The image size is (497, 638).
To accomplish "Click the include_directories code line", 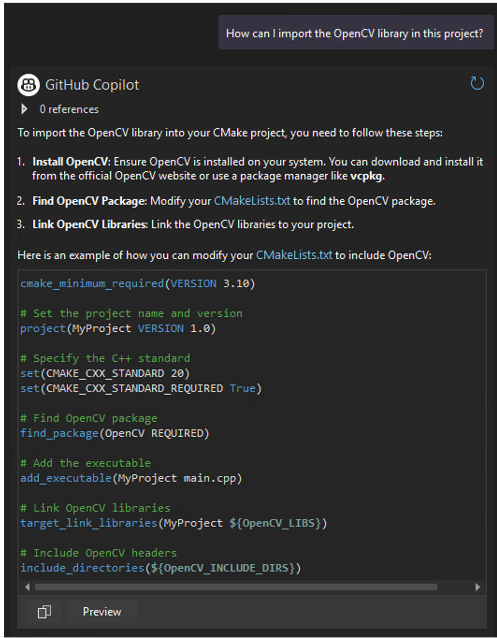I will tap(160, 568).
